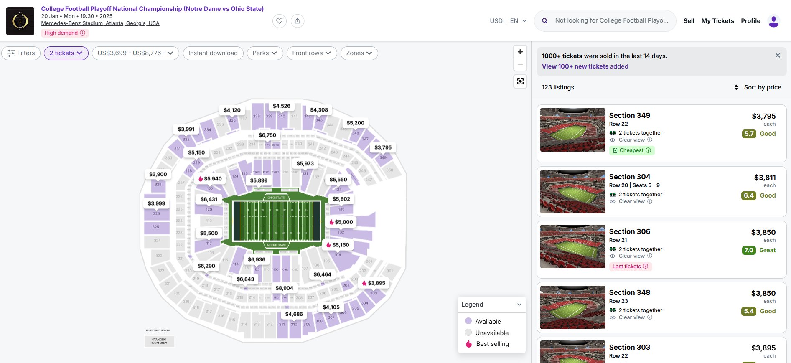Open the Section 304 listing at $3,811

click(x=661, y=192)
